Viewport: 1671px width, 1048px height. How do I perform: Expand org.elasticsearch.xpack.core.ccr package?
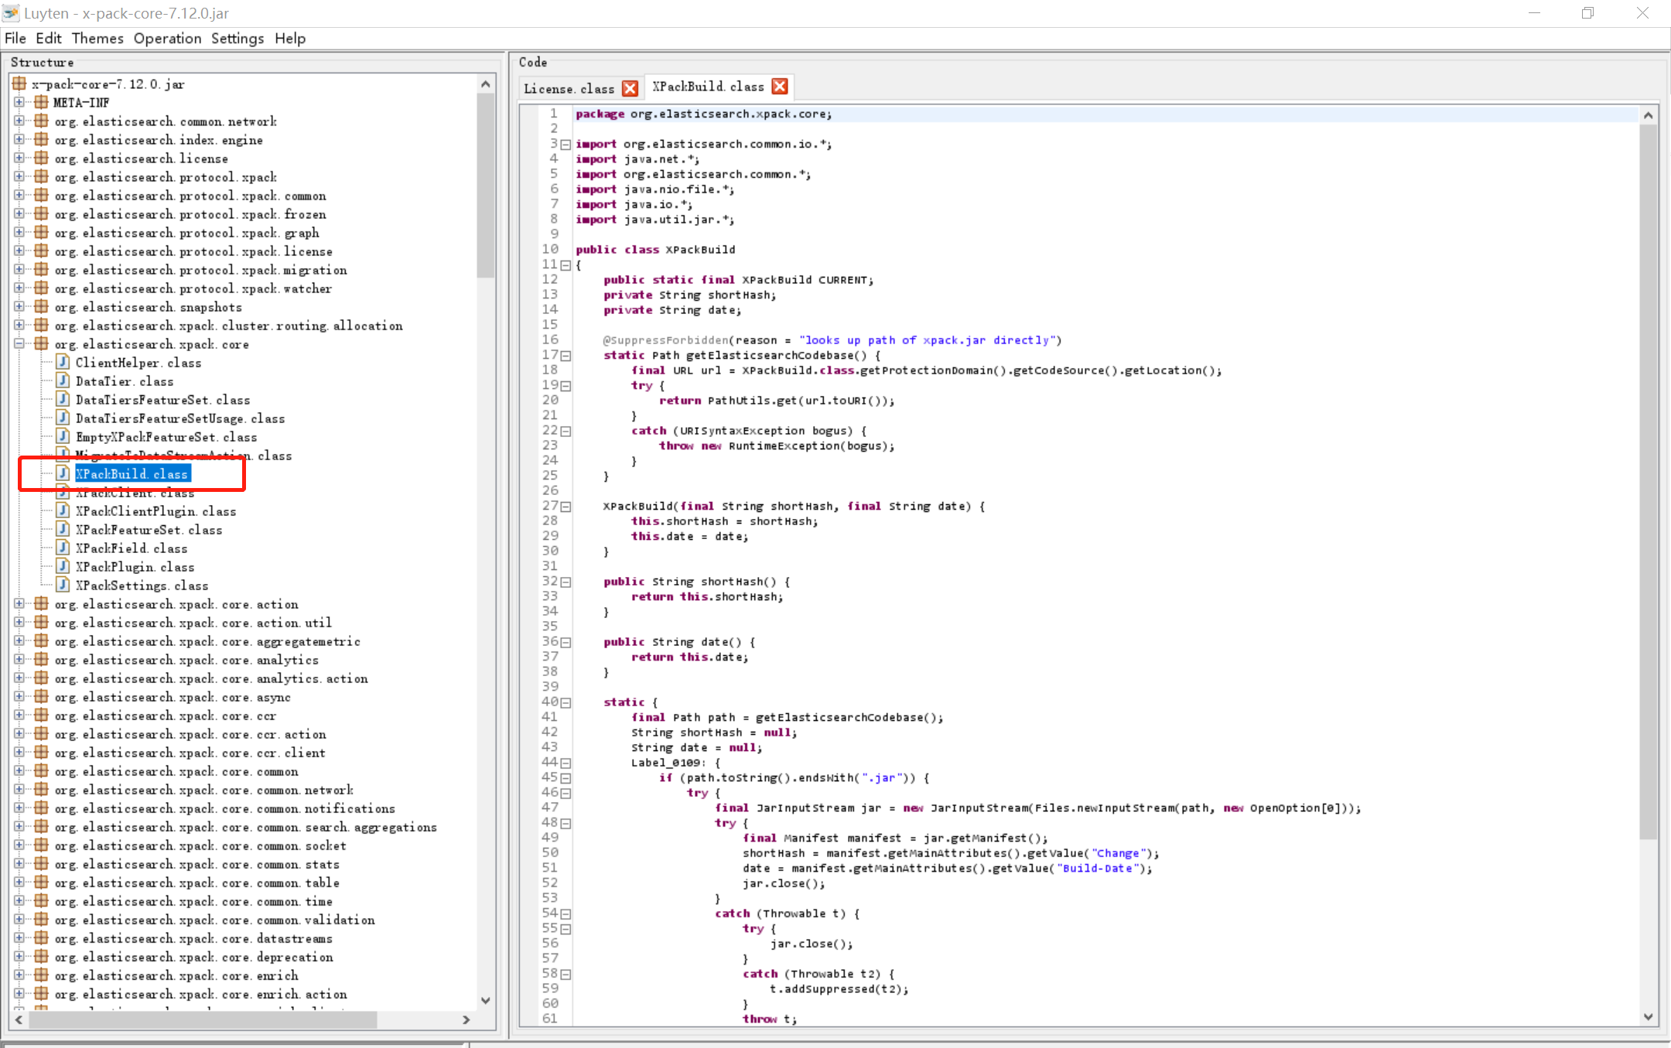(19, 715)
